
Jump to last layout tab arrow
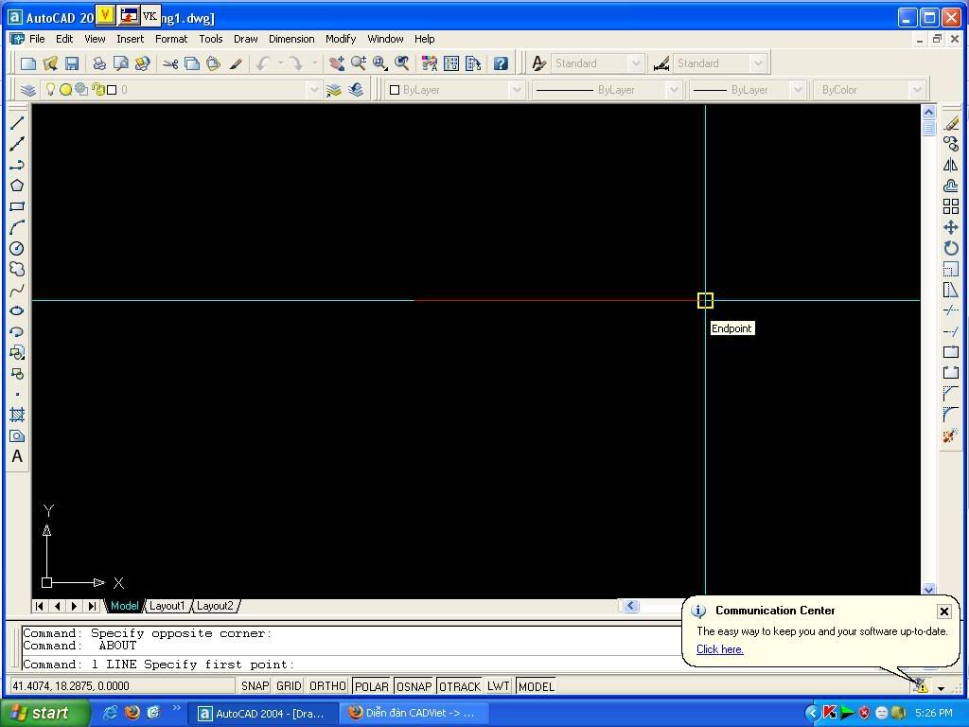pyautogui.click(x=92, y=606)
